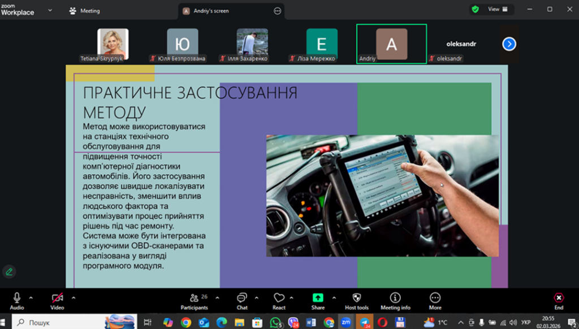Open the Zoom Workplace dropdown menu
Image resolution: width=579 pixels, height=329 pixels.
coord(50,10)
